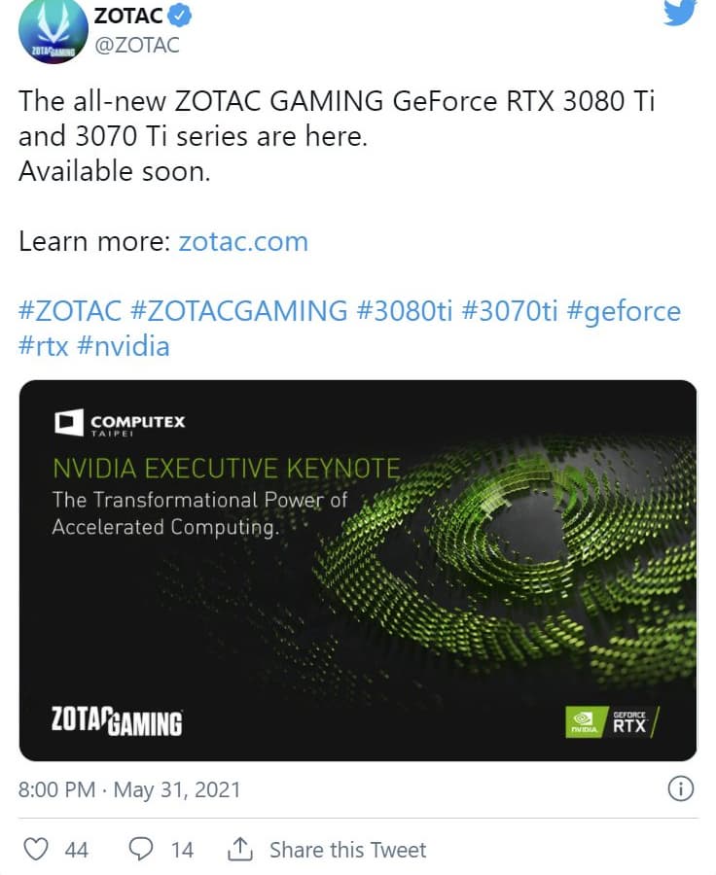This screenshot has width=716, height=875.
Task: Open the @ZOTAC handle
Action: (137, 45)
